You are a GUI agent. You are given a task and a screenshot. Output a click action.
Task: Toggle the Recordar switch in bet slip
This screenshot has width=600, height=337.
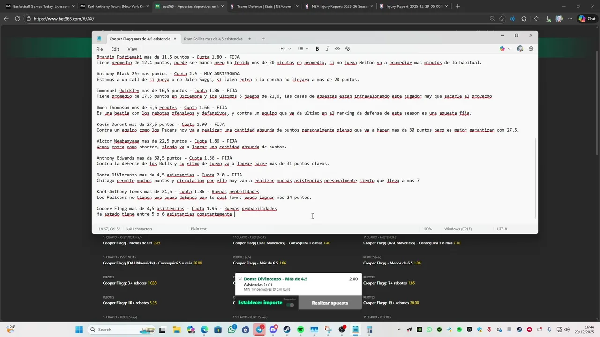pyautogui.click(x=291, y=305)
